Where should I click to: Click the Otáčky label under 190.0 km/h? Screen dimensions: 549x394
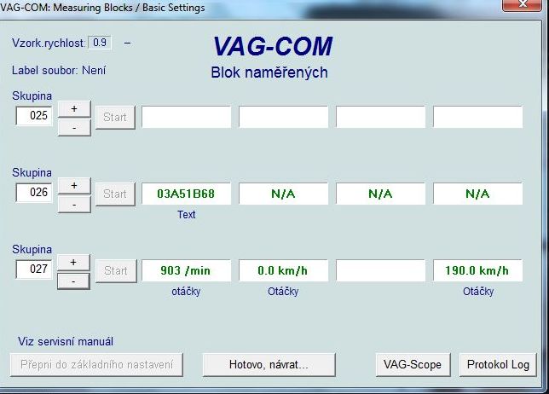click(478, 292)
